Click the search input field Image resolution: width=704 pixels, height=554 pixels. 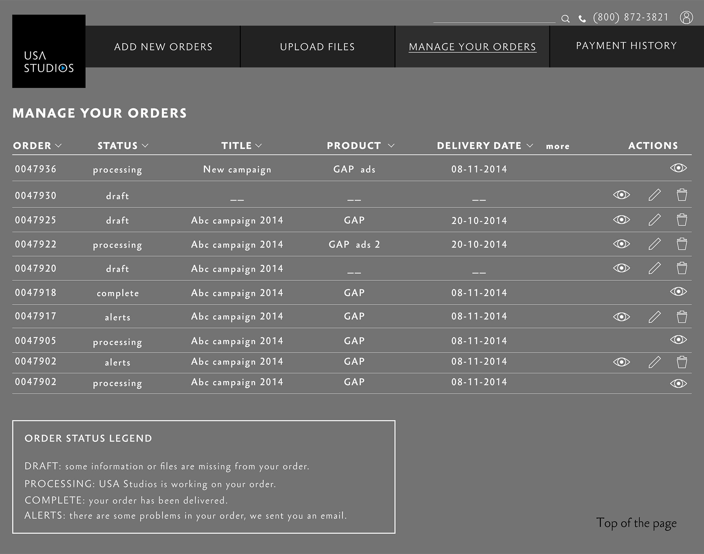(x=494, y=18)
